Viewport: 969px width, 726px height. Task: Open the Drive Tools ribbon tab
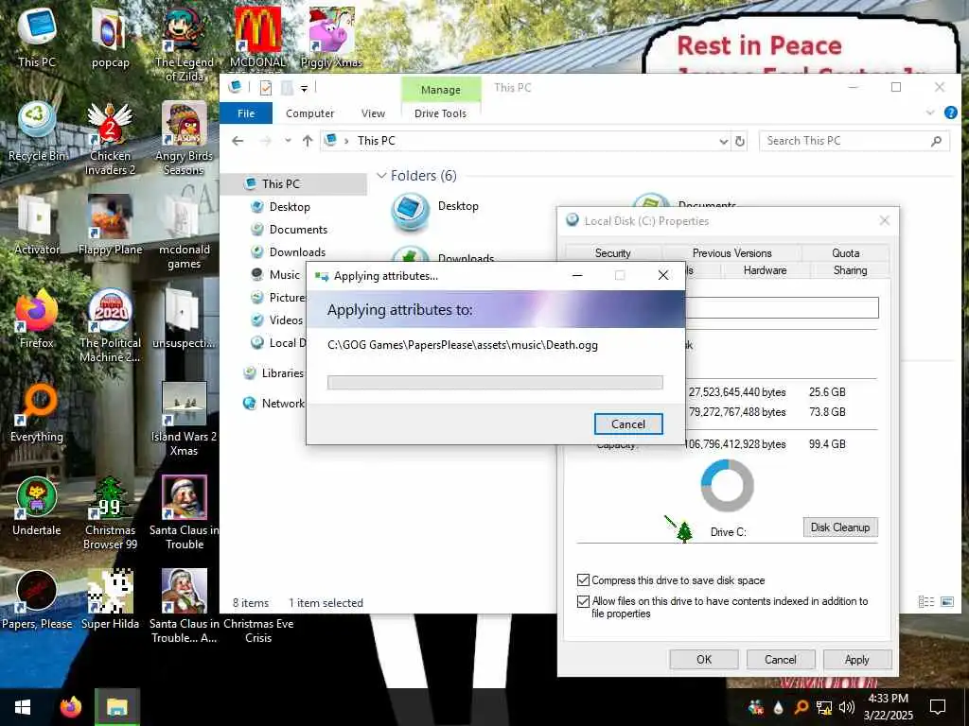[x=440, y=113]
